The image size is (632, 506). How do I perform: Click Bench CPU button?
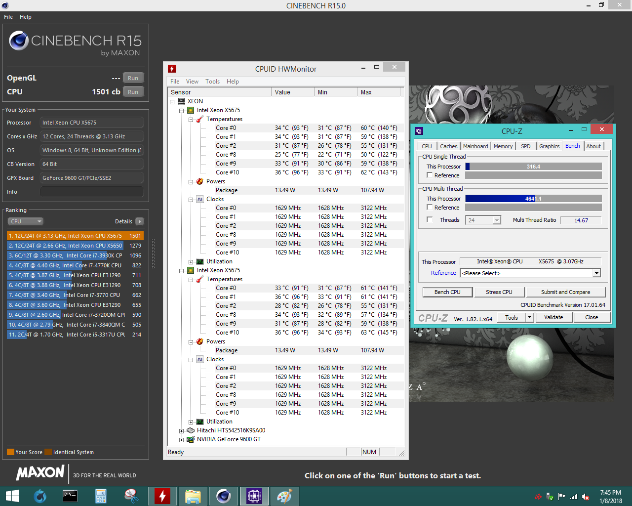tap(447, 292)
